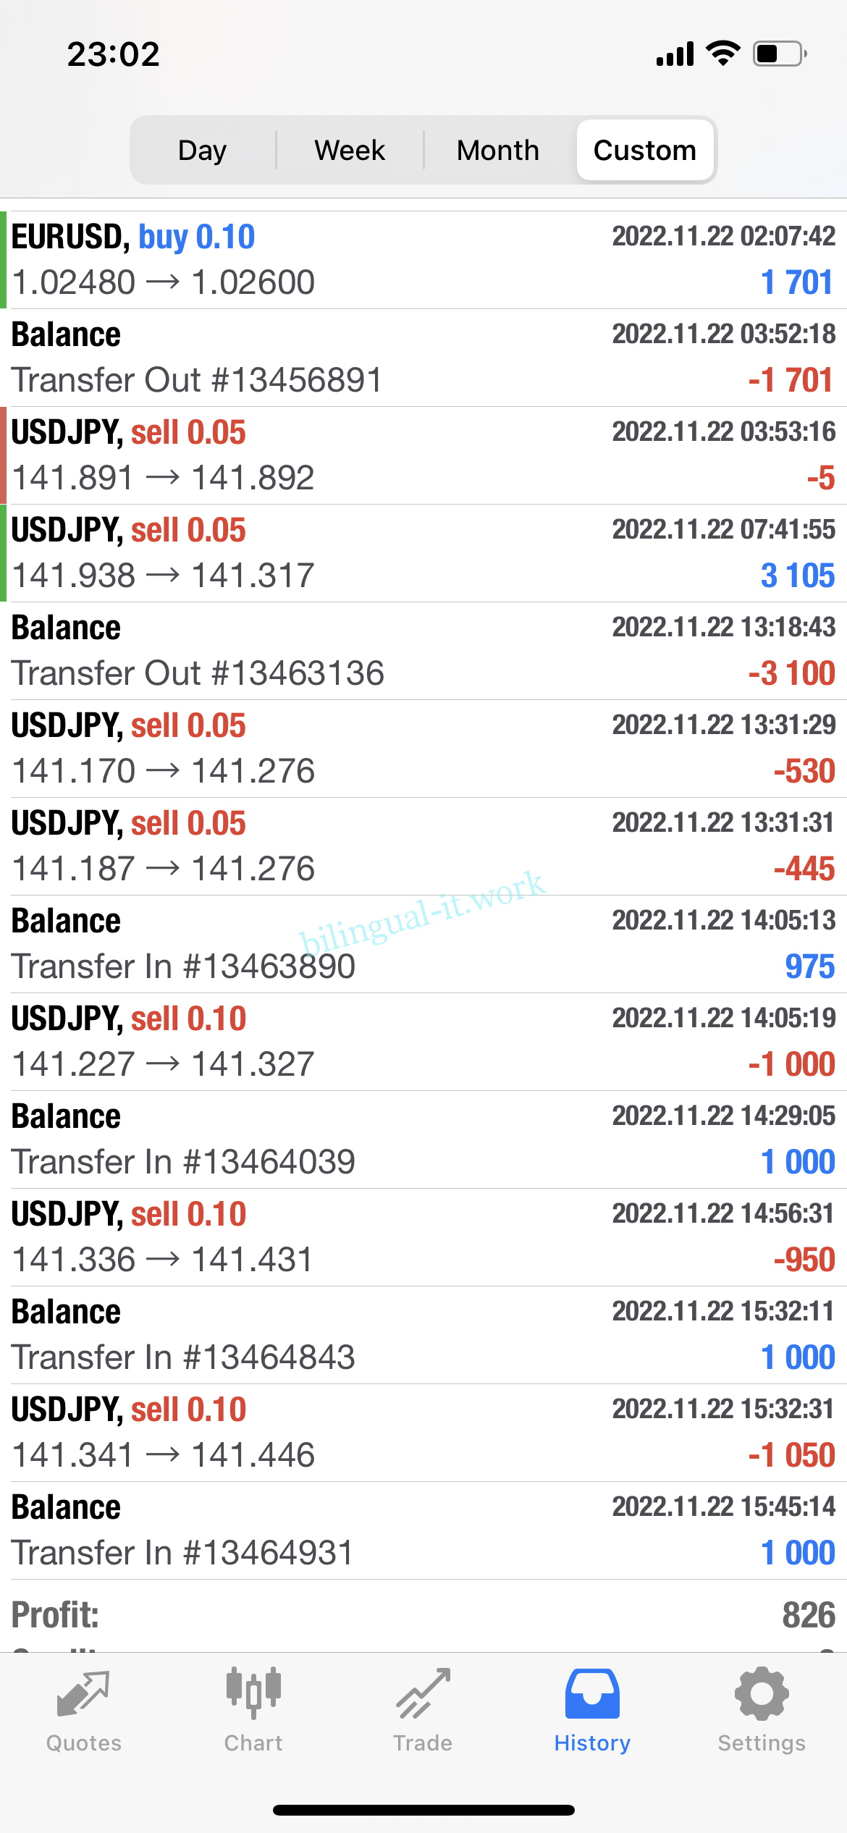The image size is (847, 1833).
Task: Tap the clock time in status bar
Action: (114, 54)
